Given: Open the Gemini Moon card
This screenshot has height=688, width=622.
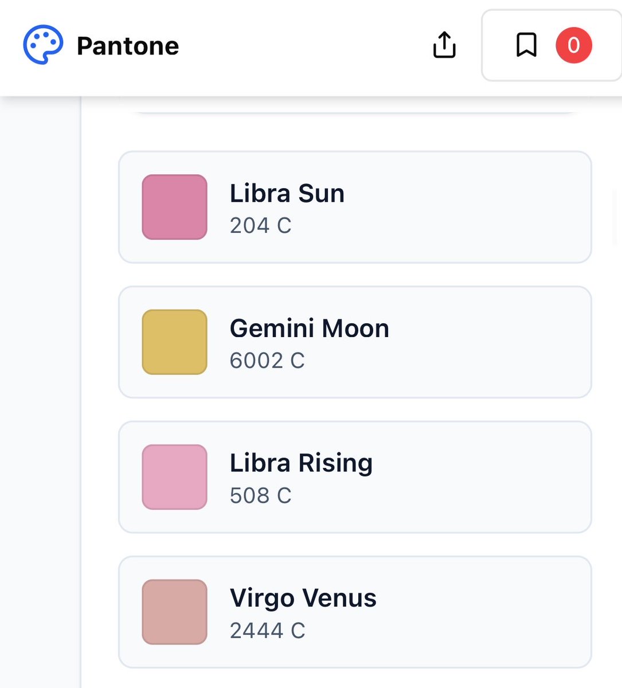Looking at the screenshot, I should pyautogui.click(x=355, y=342).
